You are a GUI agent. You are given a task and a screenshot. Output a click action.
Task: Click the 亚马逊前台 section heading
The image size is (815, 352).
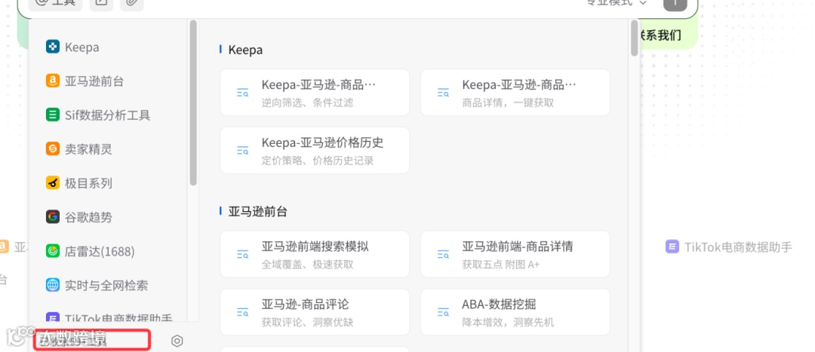coord(258,211)
